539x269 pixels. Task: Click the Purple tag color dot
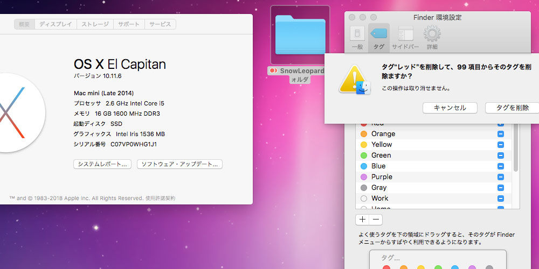point(364,176)
